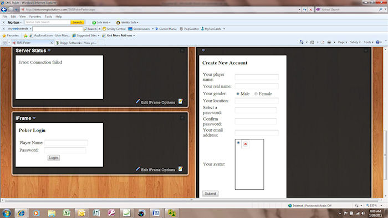
Task: Click notepad icon in Server Status panel
Action: click(181, 101)
